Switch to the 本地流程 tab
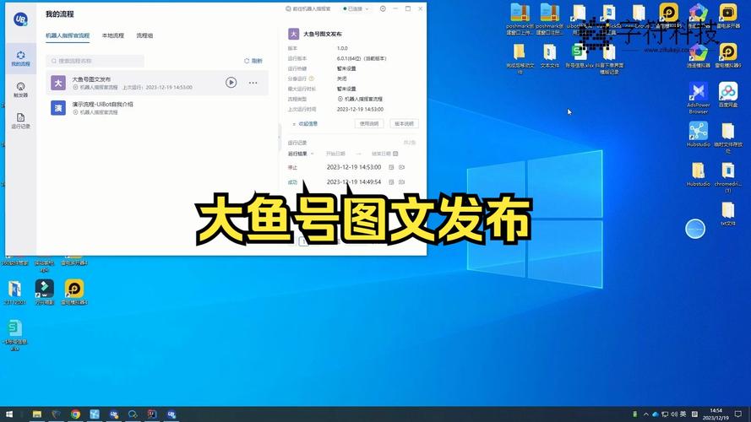Image resolution: width=751 pixels, height=422 pixels. (x=113, y=36)
